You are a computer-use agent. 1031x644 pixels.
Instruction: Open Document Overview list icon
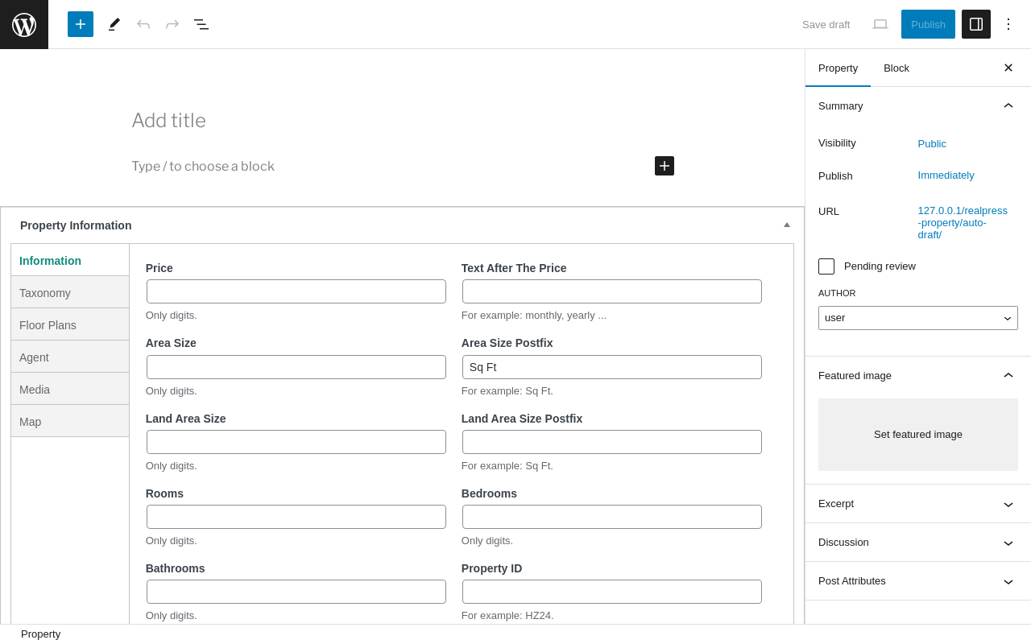tap(201, 24)
